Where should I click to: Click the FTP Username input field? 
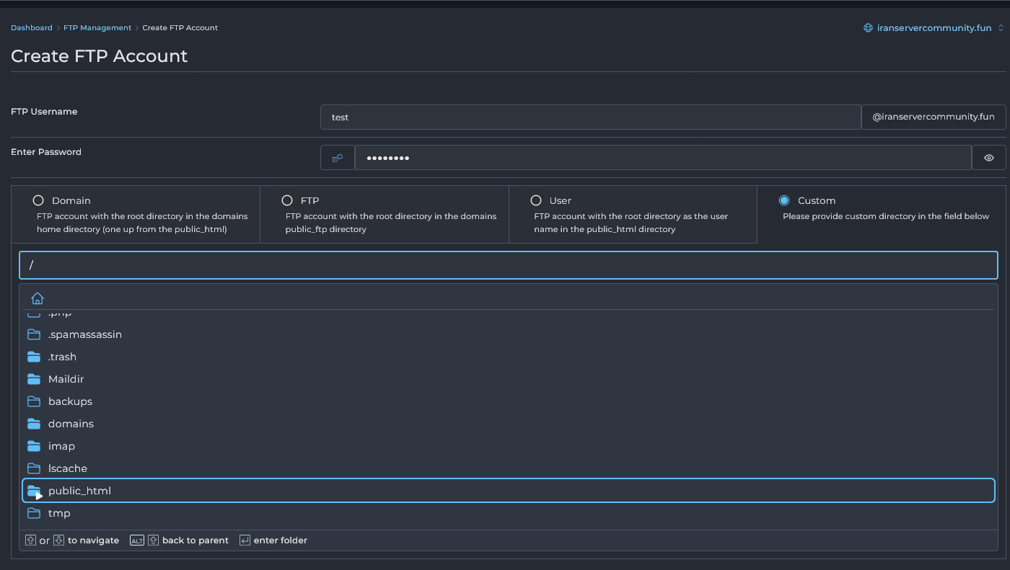click(590, 117)
